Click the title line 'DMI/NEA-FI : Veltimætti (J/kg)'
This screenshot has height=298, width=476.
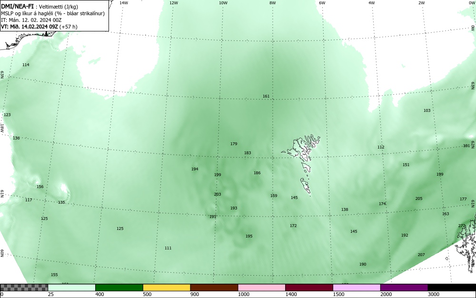40,7
